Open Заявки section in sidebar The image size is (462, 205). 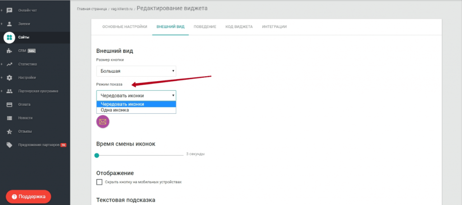[24, 23]
